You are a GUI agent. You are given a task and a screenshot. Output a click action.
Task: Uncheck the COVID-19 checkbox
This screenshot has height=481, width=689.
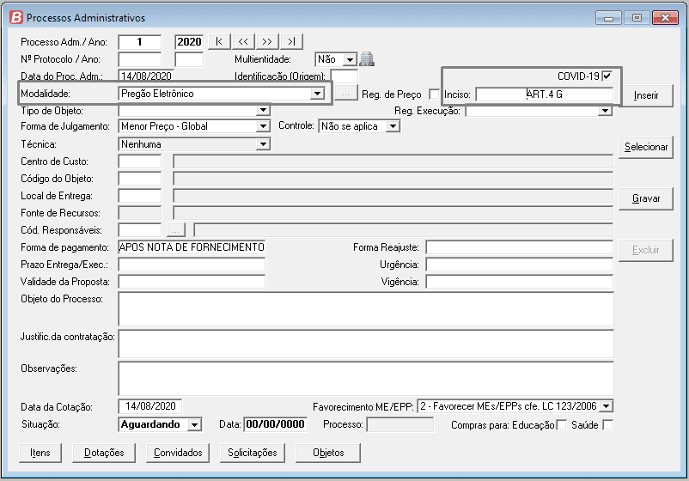[607, 76]
